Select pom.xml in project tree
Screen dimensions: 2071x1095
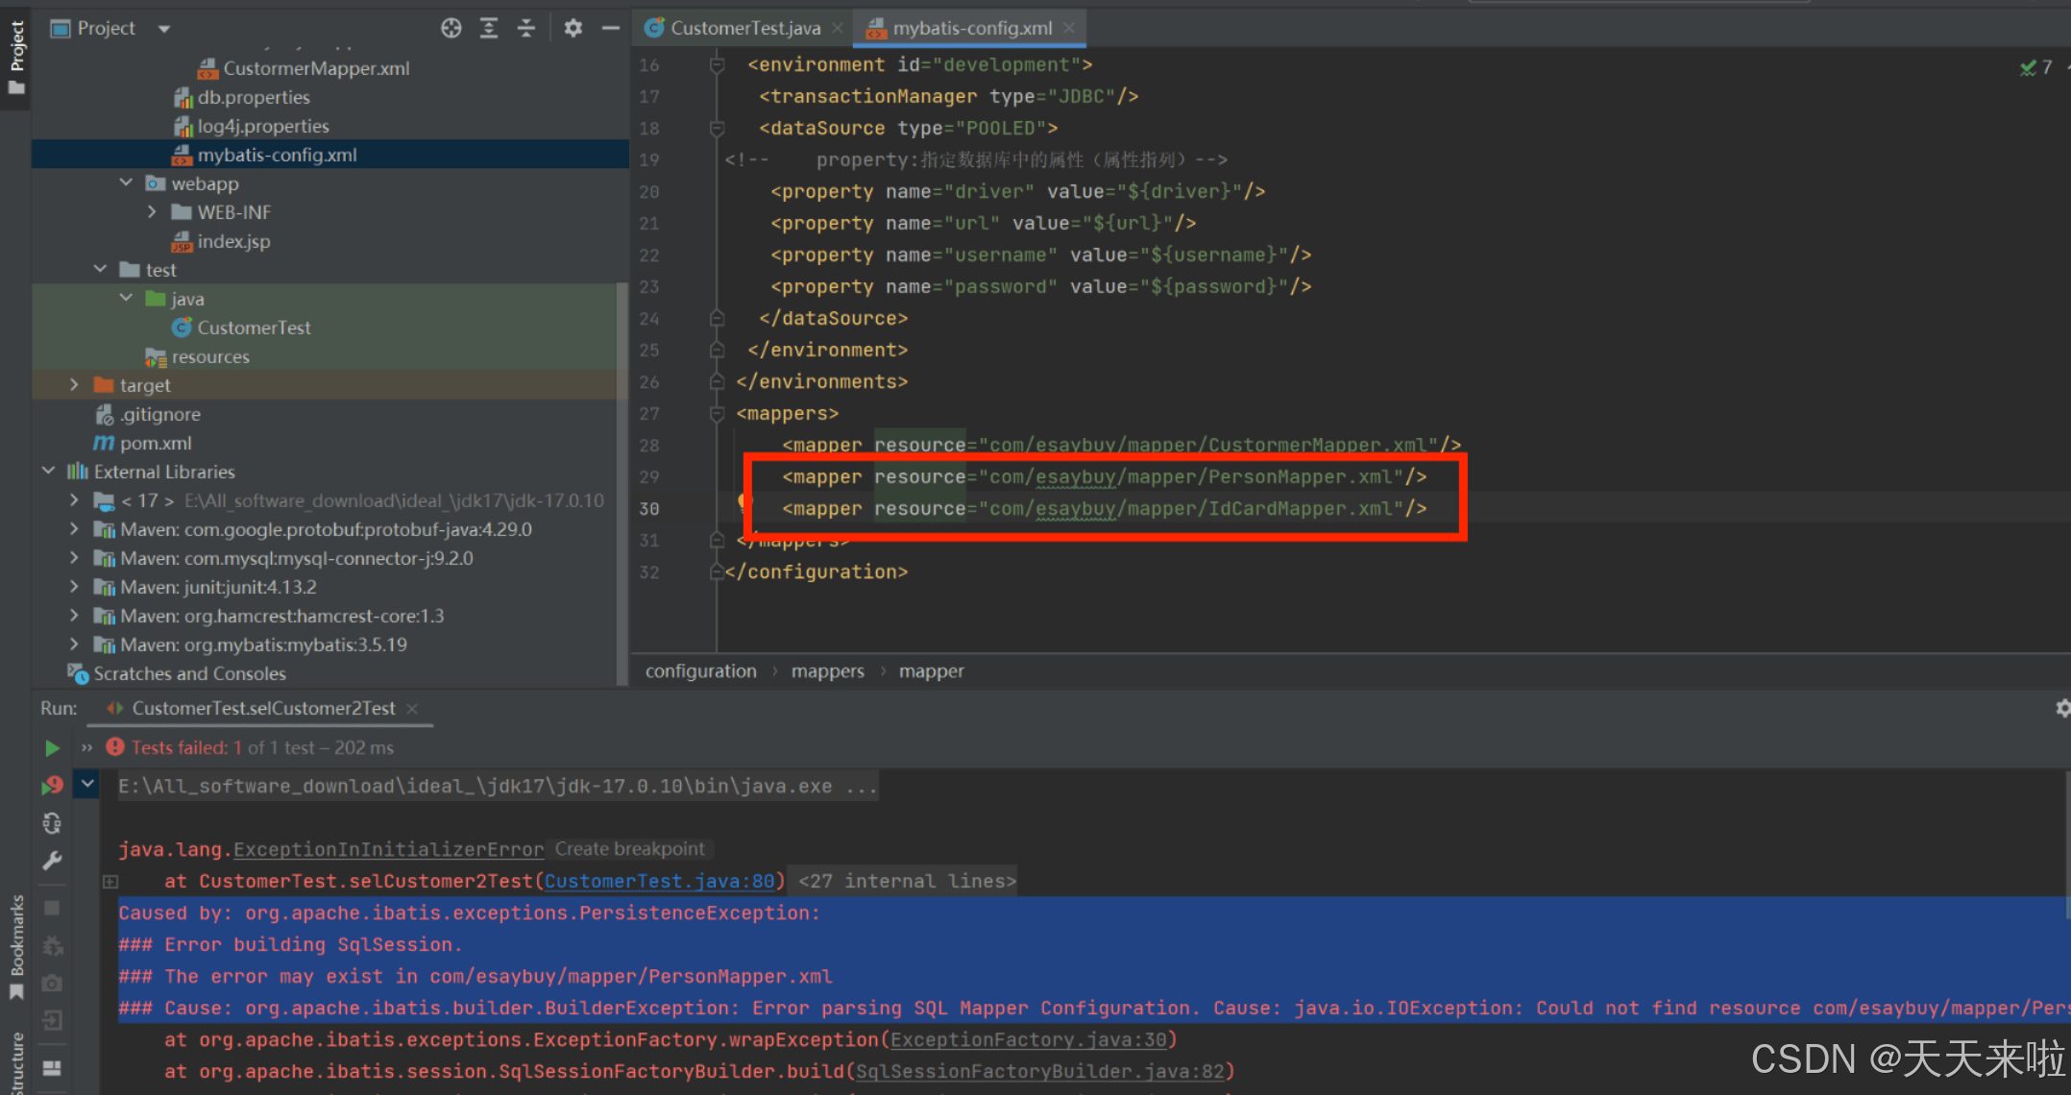(x=155, y=443)
